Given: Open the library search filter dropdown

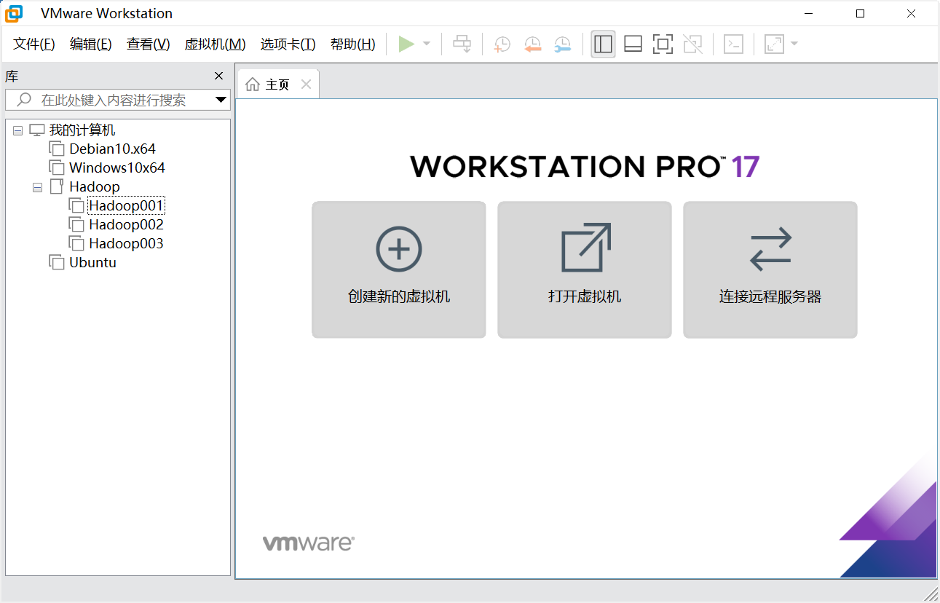Looking at the screenshot, I should coord(221,100).
